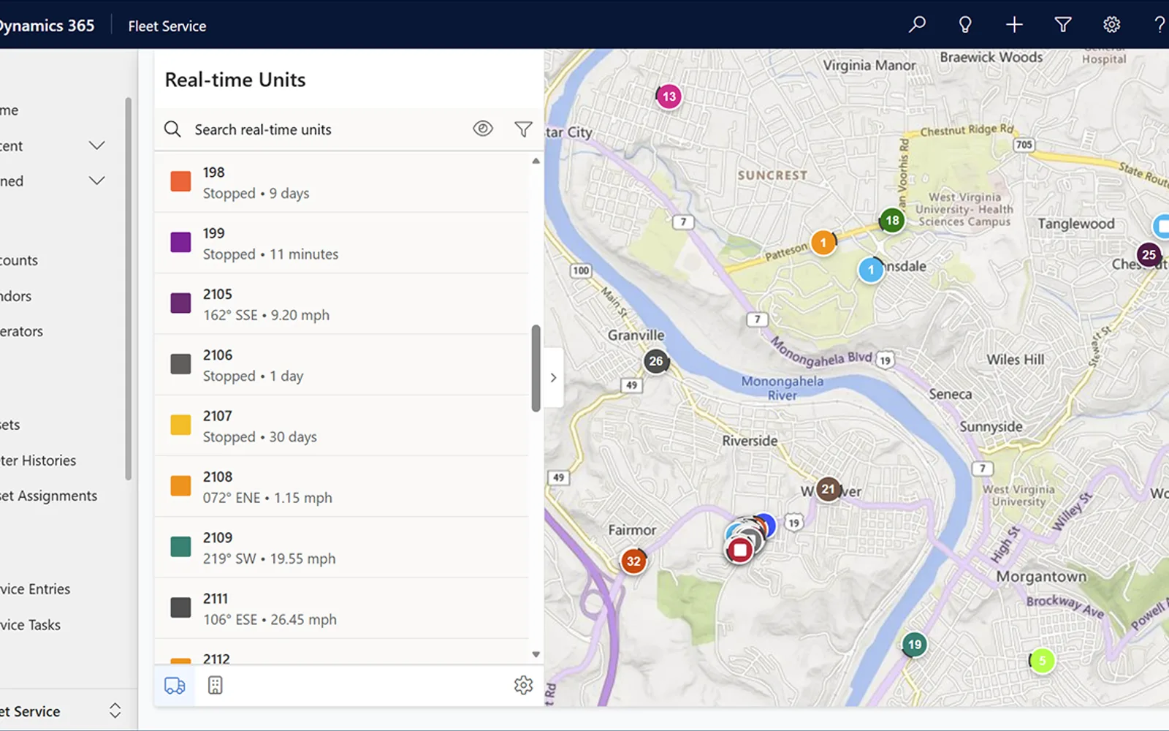Toggle unit visibility eye icon
The height and width of the screenshot is (731, 1169).
[x=483, y=129]
